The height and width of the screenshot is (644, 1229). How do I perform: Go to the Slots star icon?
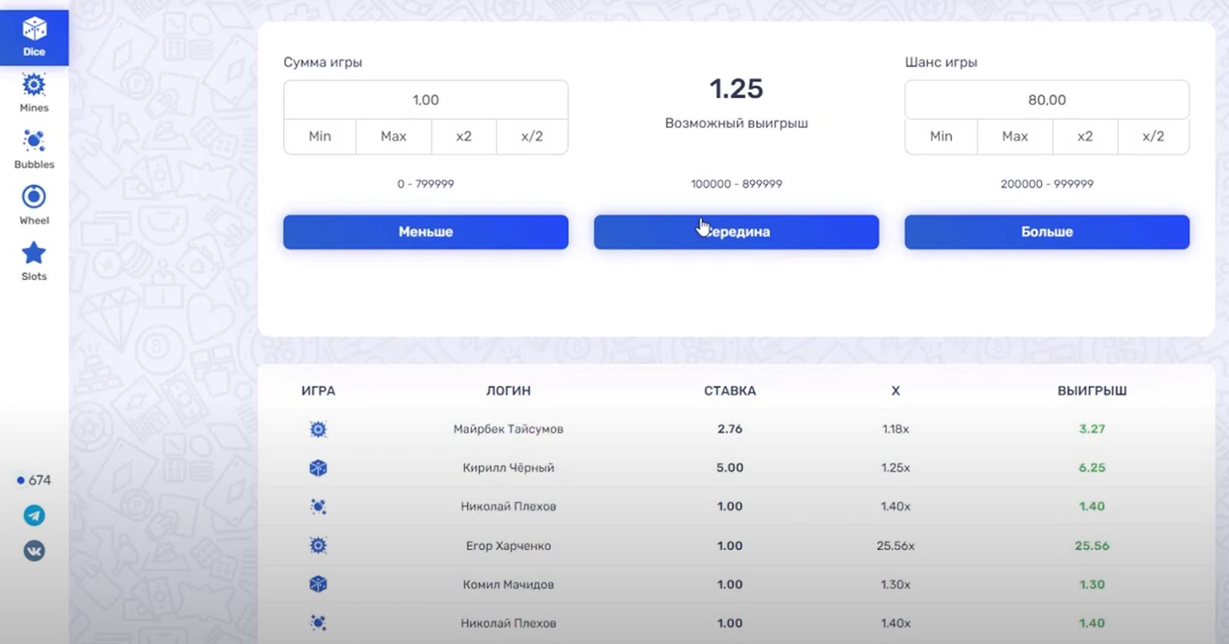coord(34,261)
